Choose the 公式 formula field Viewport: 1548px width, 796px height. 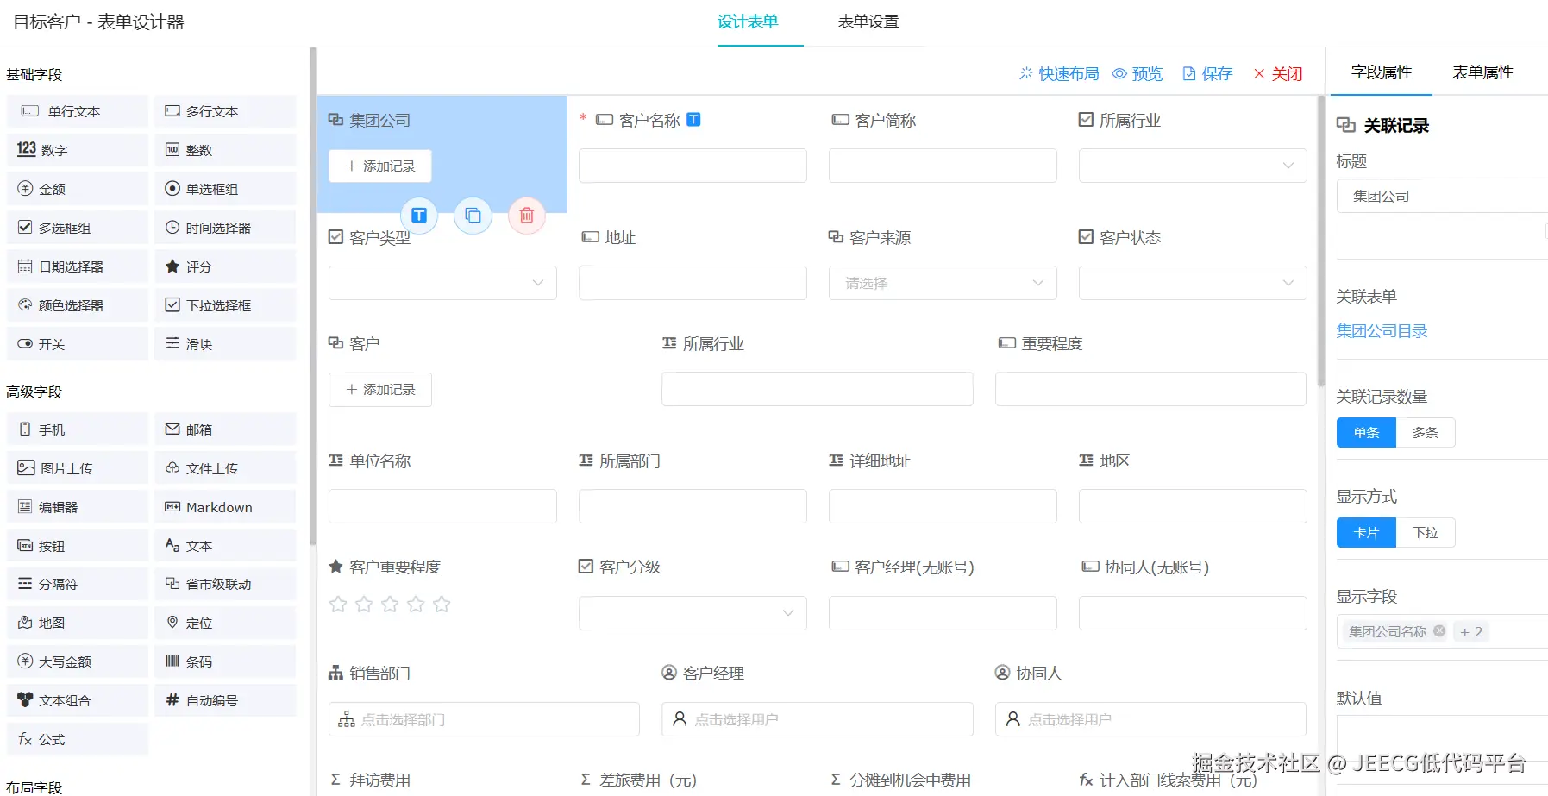[x=78, y=739]
